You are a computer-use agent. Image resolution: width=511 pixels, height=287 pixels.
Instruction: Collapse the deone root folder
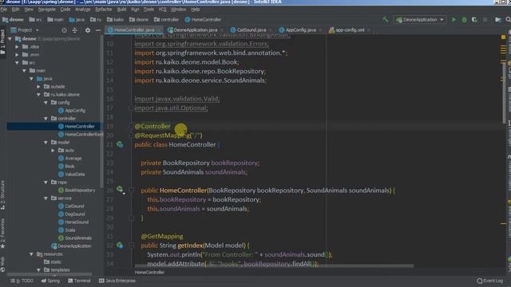pos(10,39)
